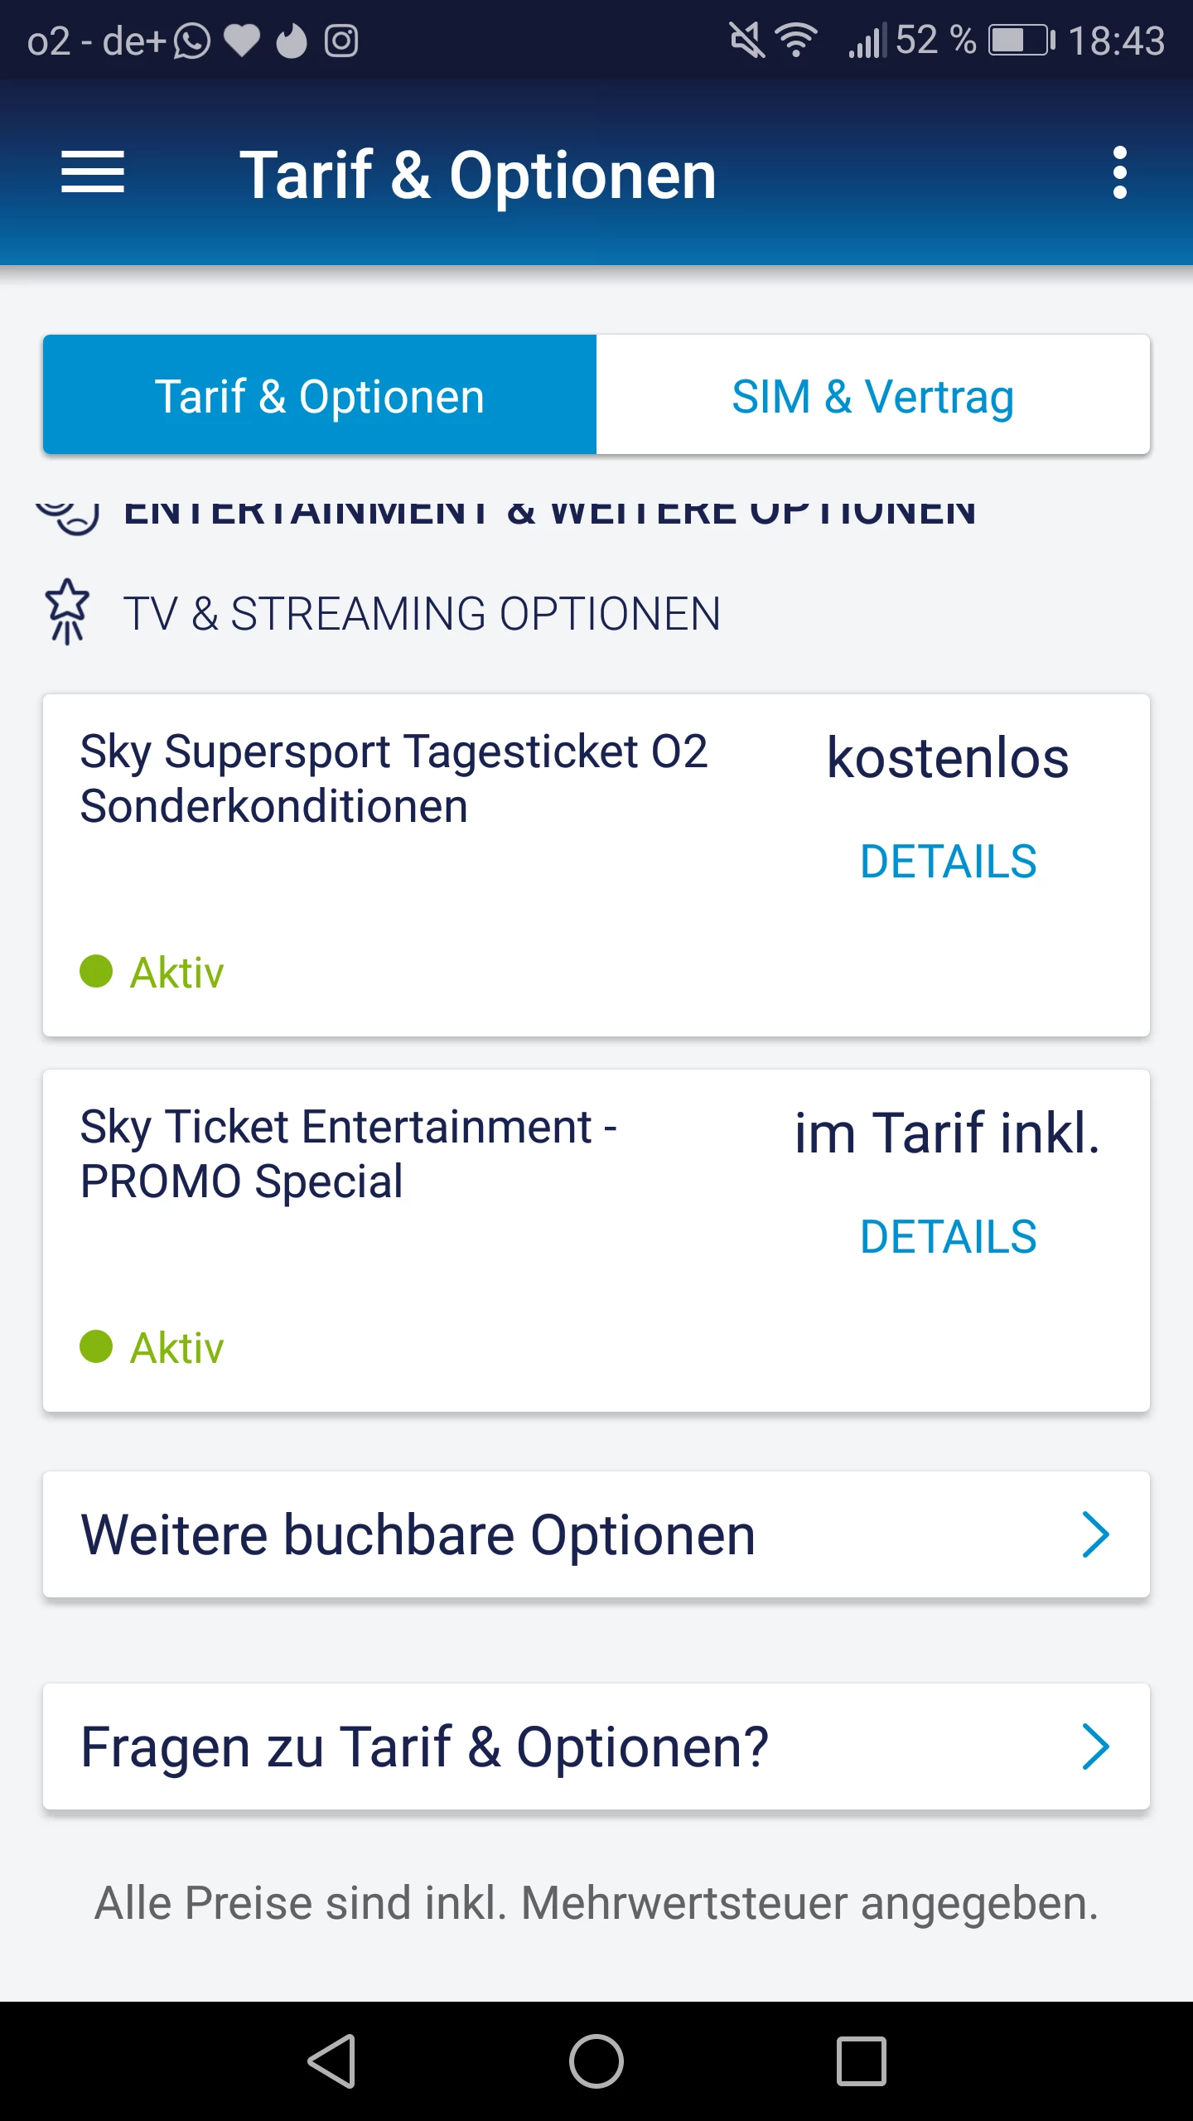Screen dimensions: 1193x2121
Task: Tap the WhatsApp notification icon
Action: [192, 41]
